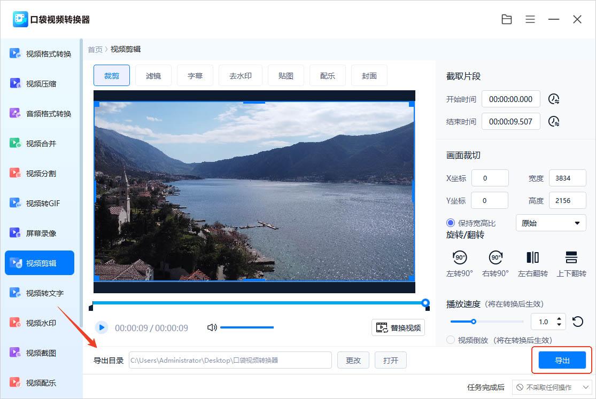The width and height of the screenshot is (596, 399).
Task: Click the video preview image
Action: tap(254, 191)
